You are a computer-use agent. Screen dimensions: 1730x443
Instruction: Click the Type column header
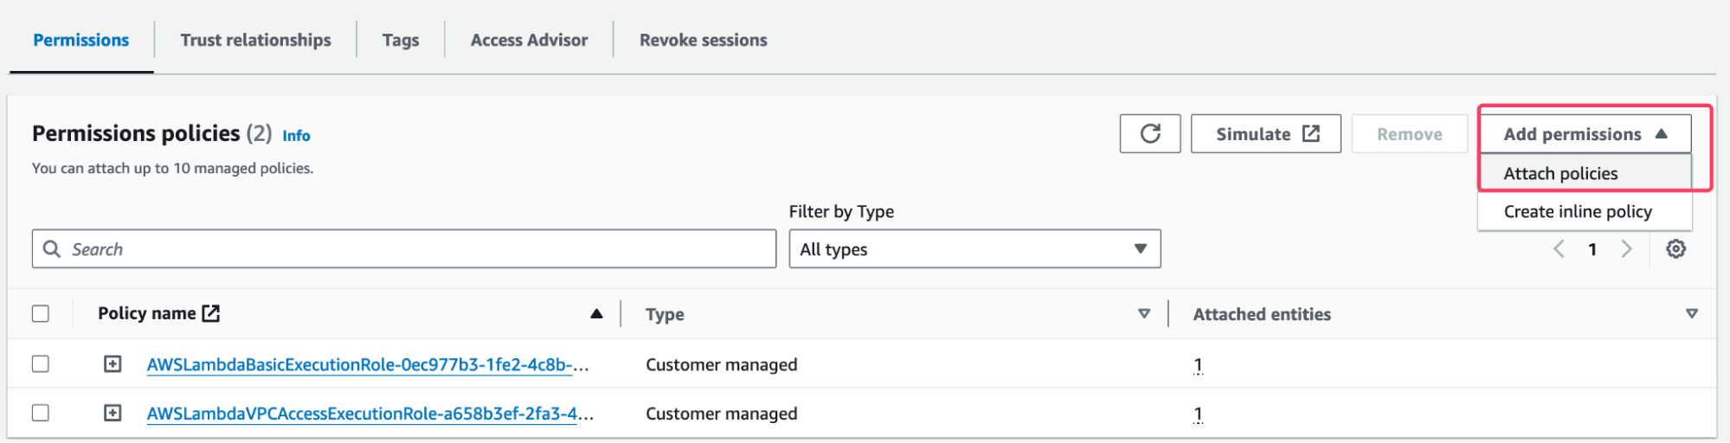(665, 314)
